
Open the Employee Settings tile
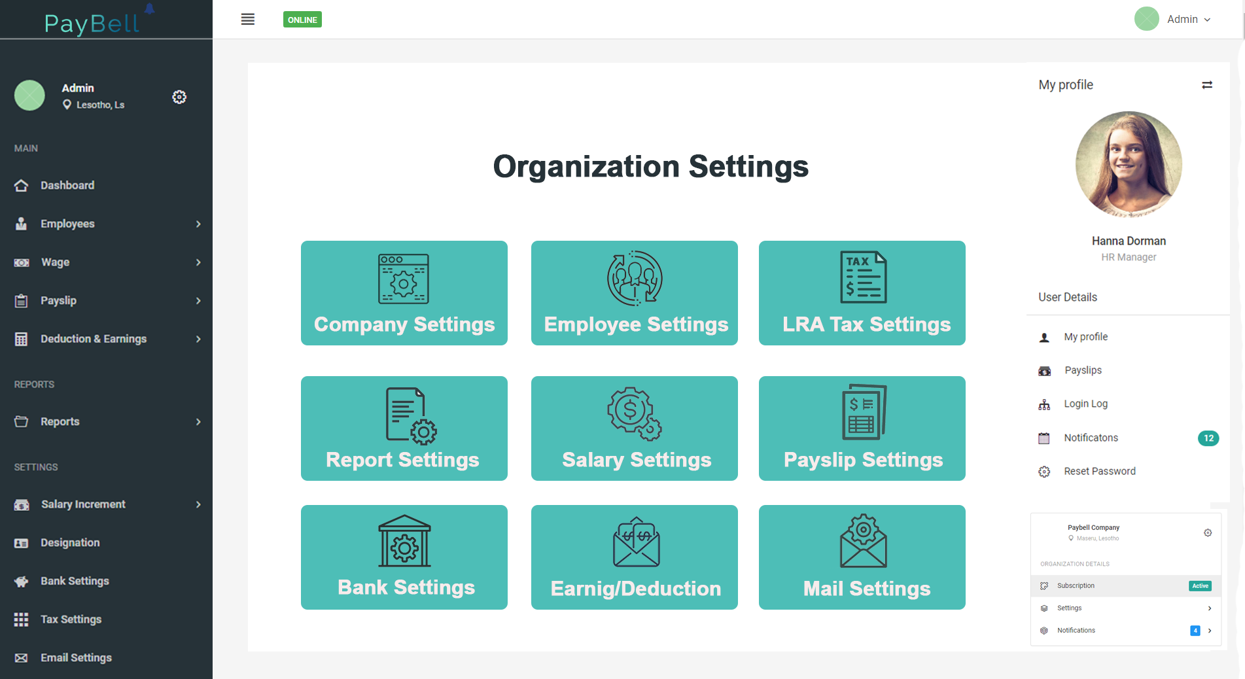pos(634,293)
